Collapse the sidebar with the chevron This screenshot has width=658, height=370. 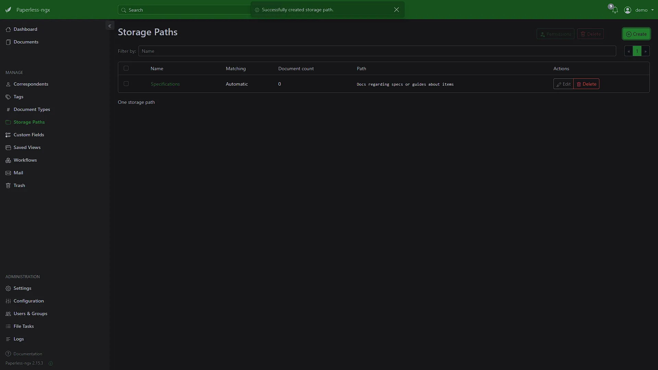pyautogui.click(x=110, y=26)
